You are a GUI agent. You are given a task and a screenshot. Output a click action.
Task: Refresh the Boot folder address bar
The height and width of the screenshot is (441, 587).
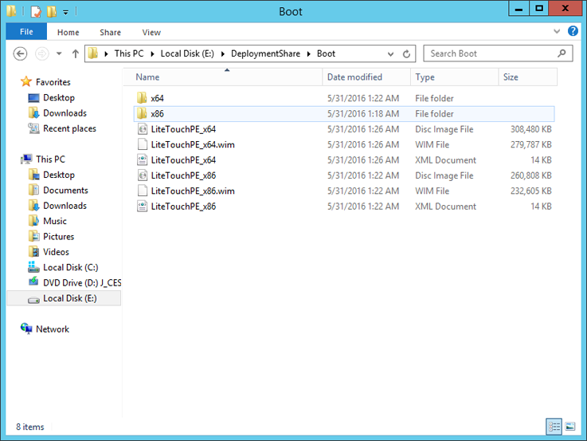[407, 54]
